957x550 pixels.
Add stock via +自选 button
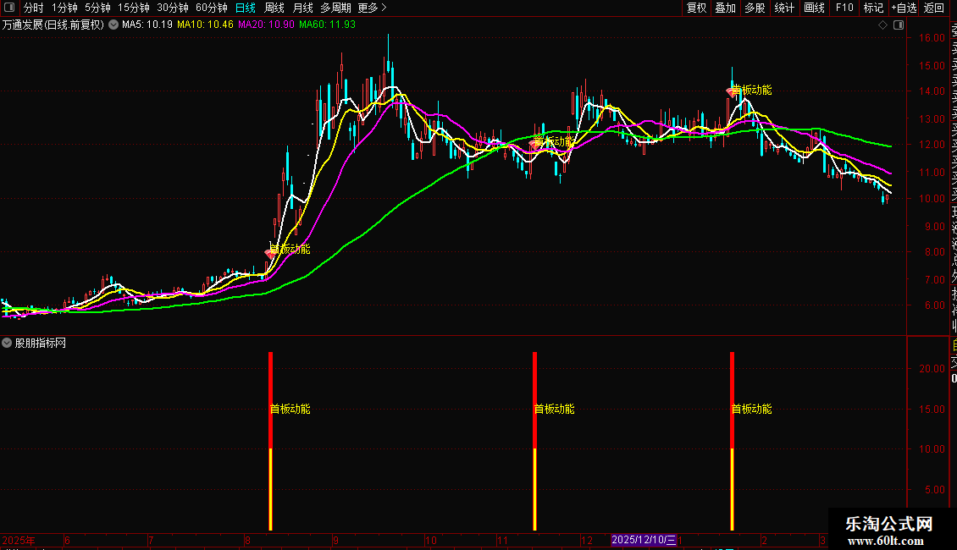click(904, 8)
